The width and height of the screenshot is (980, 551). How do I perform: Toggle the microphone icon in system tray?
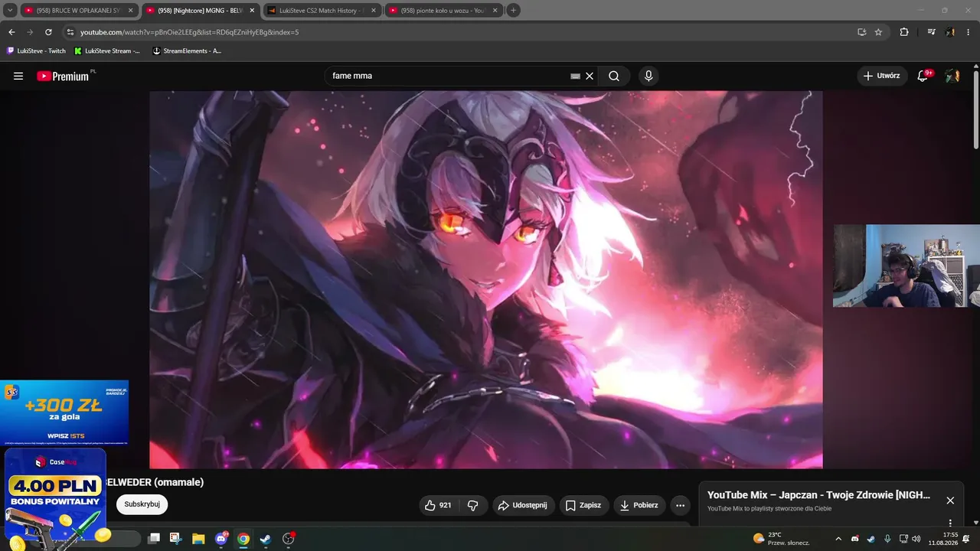tap(887, 539)
